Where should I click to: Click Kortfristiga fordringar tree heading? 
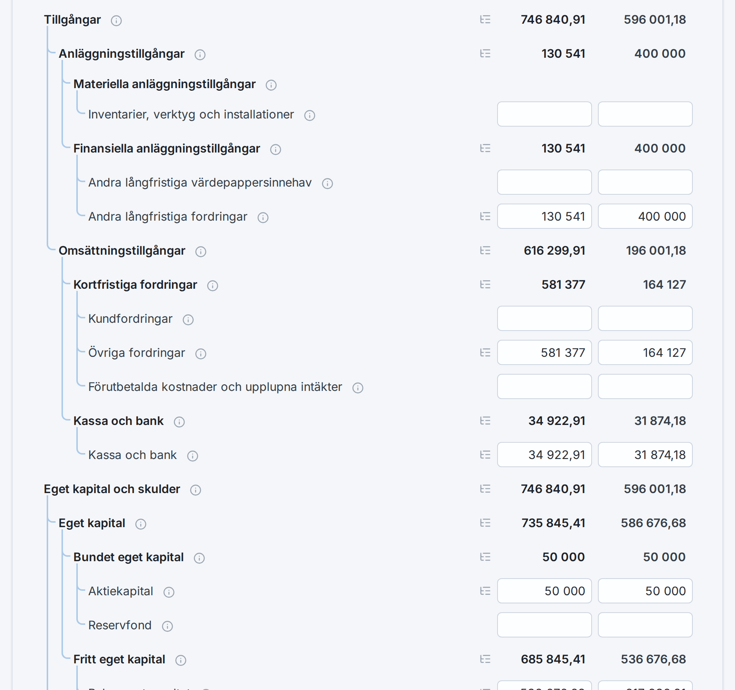135,285
